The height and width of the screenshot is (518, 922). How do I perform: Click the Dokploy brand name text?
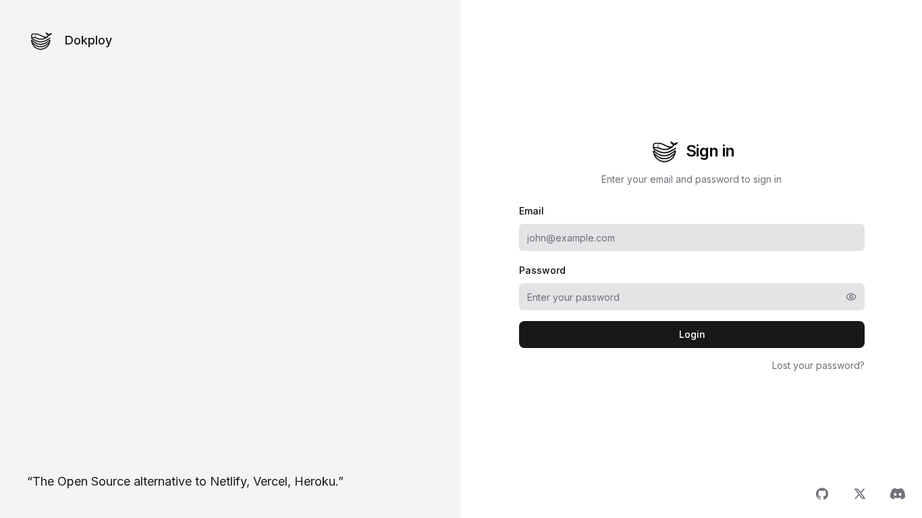click(x=88, y=40)
